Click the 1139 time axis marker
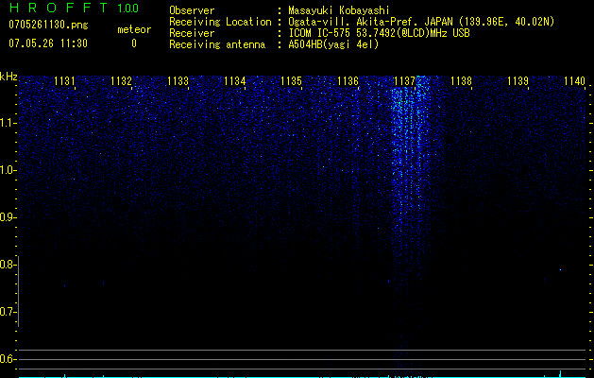 pyautogui.click(x=518, y=81)
